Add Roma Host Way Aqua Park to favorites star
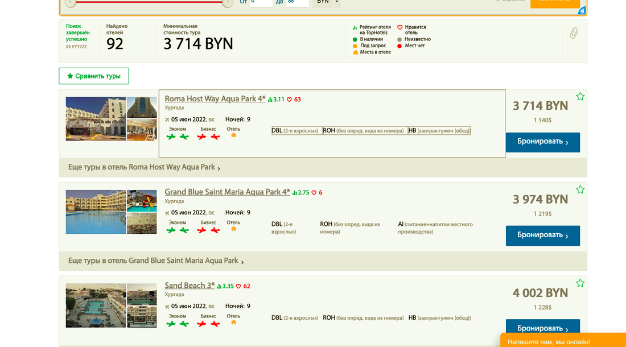This screenshot has width=626, height=347. [x=580, y=97]
